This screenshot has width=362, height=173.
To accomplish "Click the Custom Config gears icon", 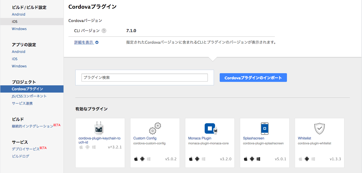I will coord(155,129).
